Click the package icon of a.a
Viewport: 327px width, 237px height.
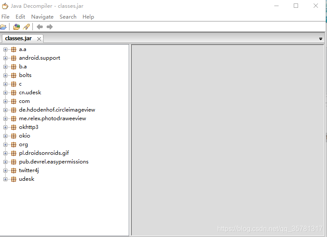tap(13, 49)
